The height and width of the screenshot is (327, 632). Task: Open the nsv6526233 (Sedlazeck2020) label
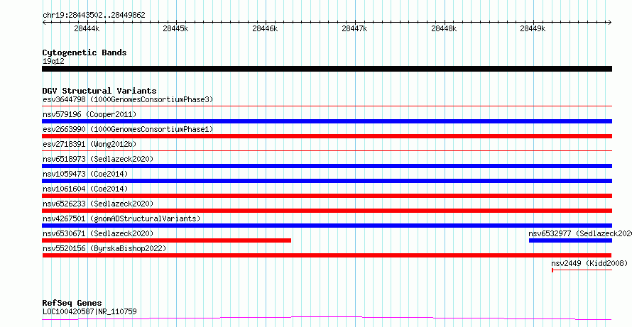[98, 204]
